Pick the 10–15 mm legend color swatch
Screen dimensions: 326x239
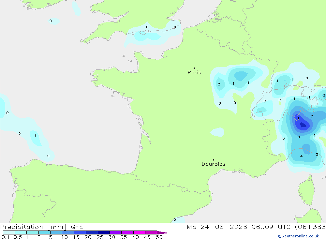(68, 232)
